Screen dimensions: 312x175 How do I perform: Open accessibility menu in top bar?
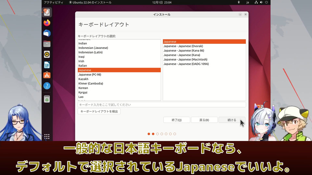click(239, 2)
